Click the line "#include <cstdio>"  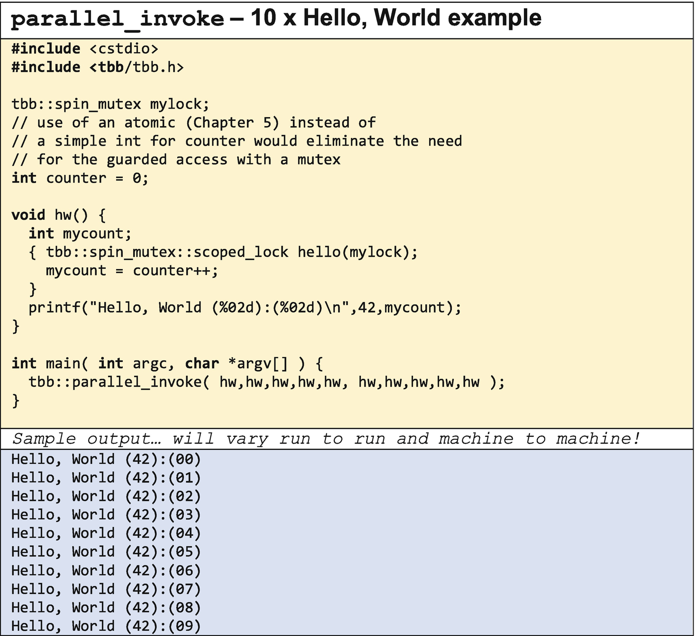[x=85, y=49]
